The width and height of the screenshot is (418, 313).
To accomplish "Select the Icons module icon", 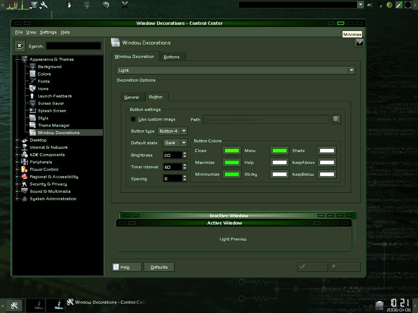I will point(33,88).
